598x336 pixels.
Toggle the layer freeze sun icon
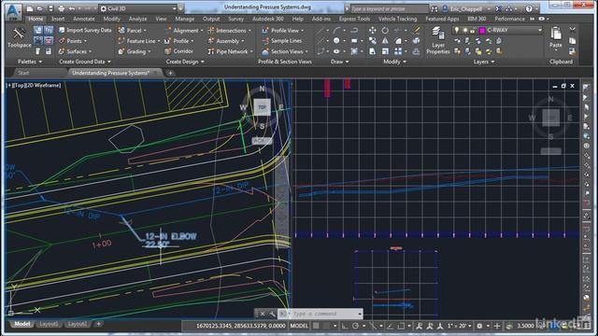coord(464,30)
